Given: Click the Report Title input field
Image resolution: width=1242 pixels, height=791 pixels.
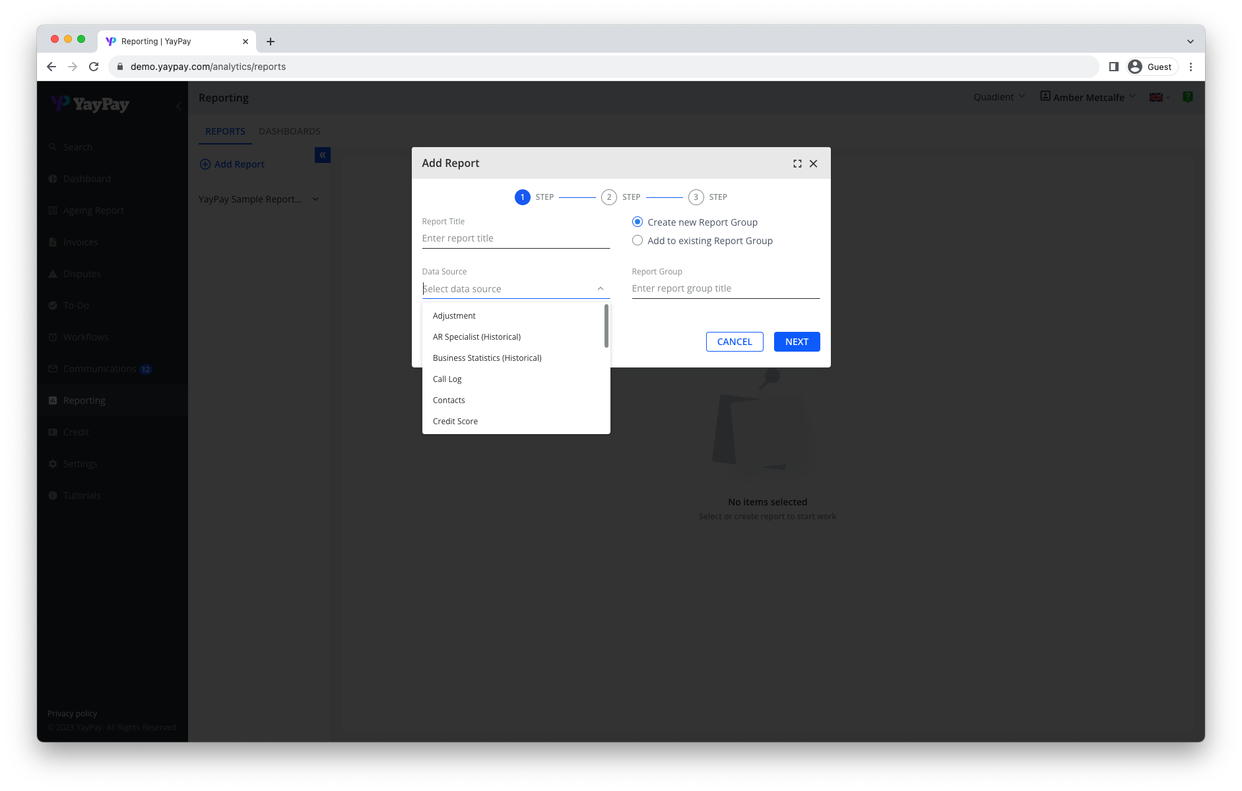Looking at the screenshot, I should coord(515,238).
